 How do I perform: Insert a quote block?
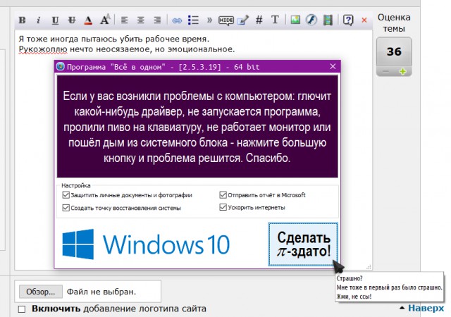(209, 20)
